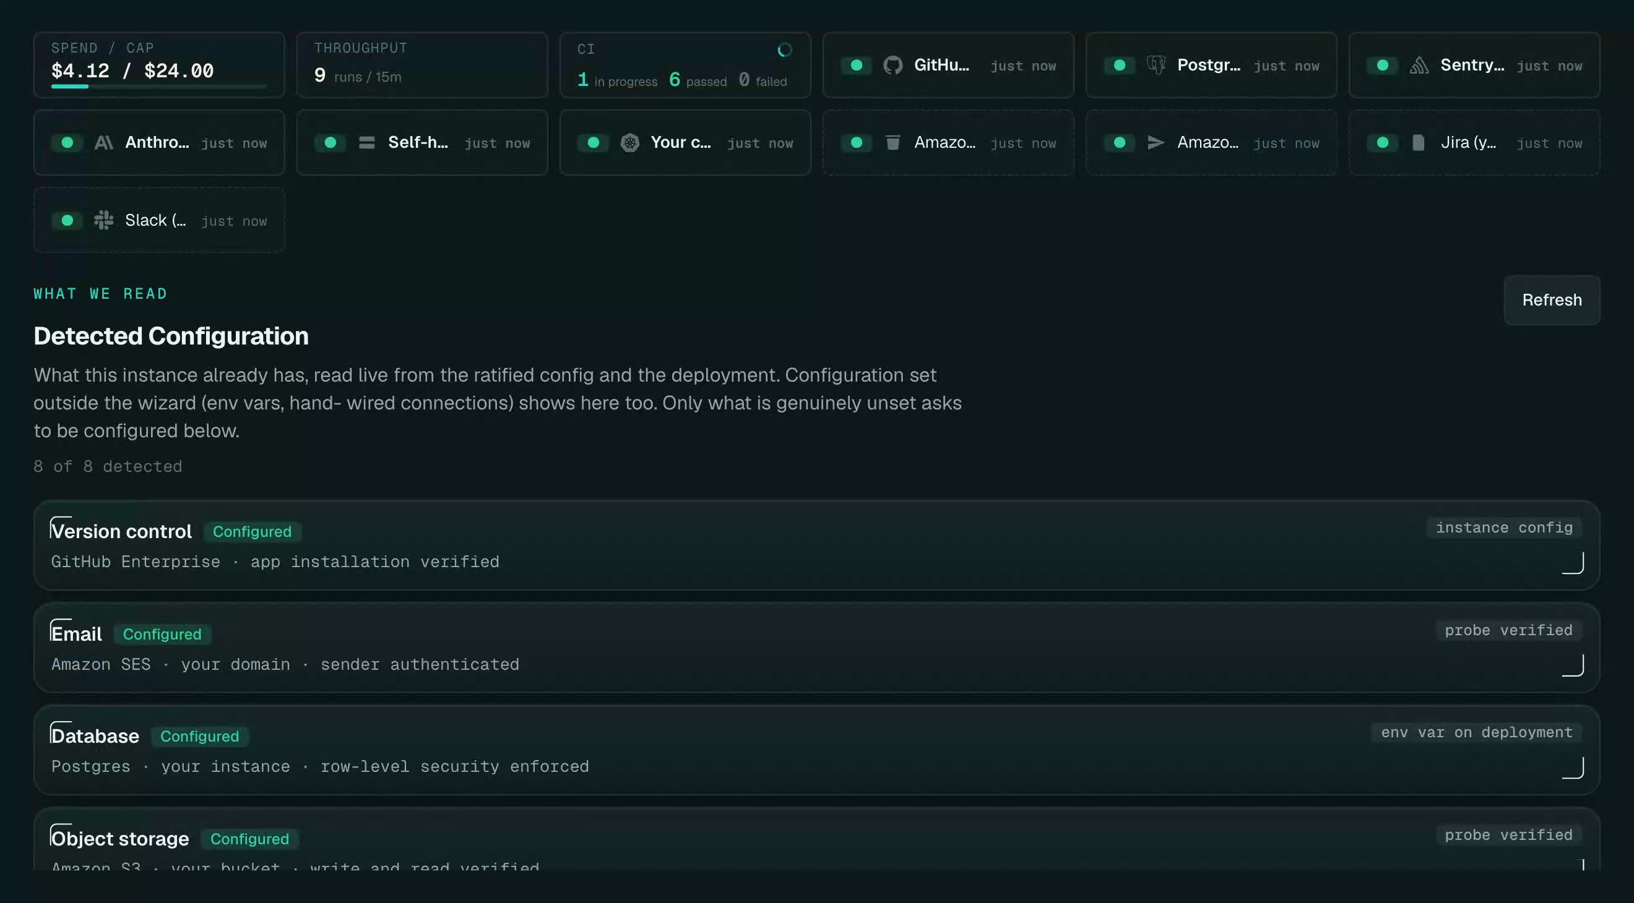Click the CI '0 failed' count

[x=763, y=80]
